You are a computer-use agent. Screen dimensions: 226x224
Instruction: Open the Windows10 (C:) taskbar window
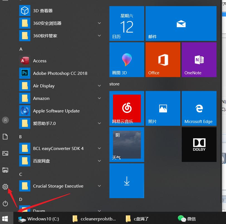point(39,219)
